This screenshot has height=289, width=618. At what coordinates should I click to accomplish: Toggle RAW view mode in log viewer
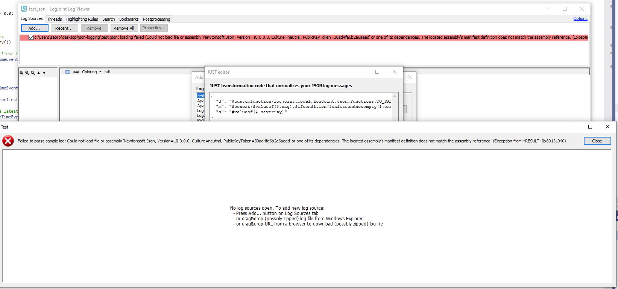[76, 72]
